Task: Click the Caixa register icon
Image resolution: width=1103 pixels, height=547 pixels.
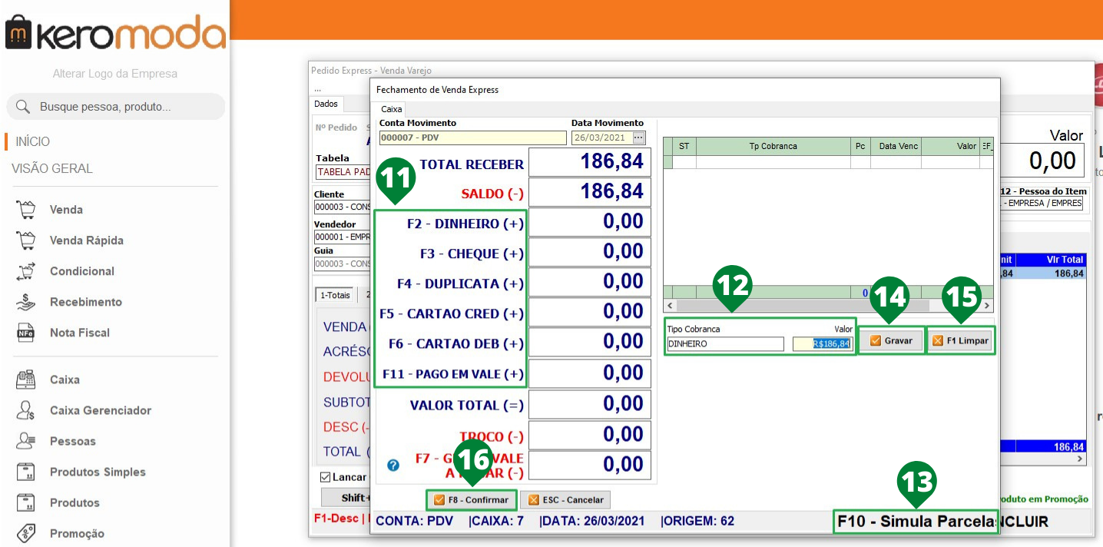Action: (27, 380)
